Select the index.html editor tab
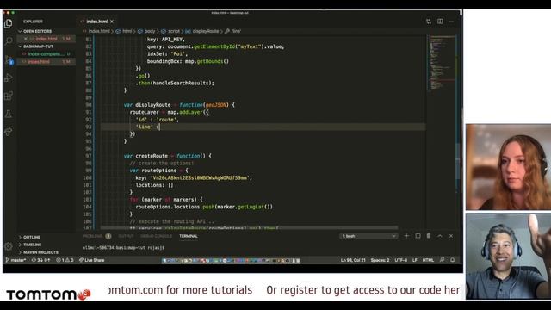The width and height of the screenshot is (551, 310). point(97,22)
